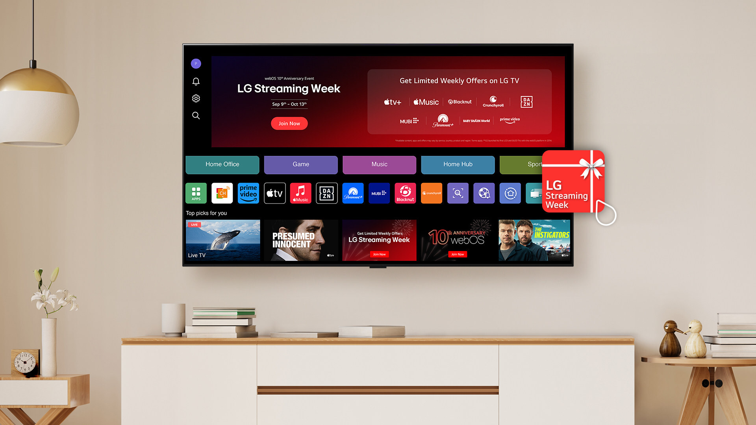
Task: Select DAZN streaming app
Action: (x=326, y=192)
